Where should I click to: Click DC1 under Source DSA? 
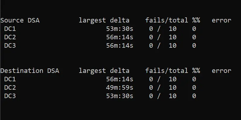tap(10, 29)
